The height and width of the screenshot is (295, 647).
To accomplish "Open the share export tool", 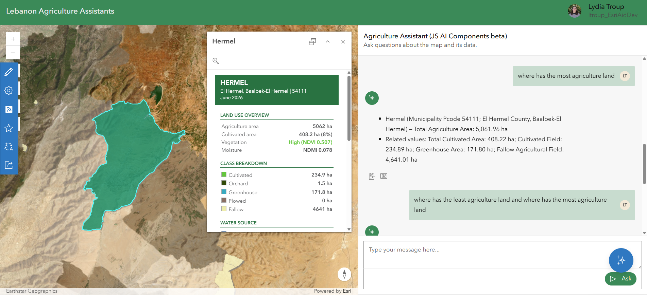I will pos(9,165).
